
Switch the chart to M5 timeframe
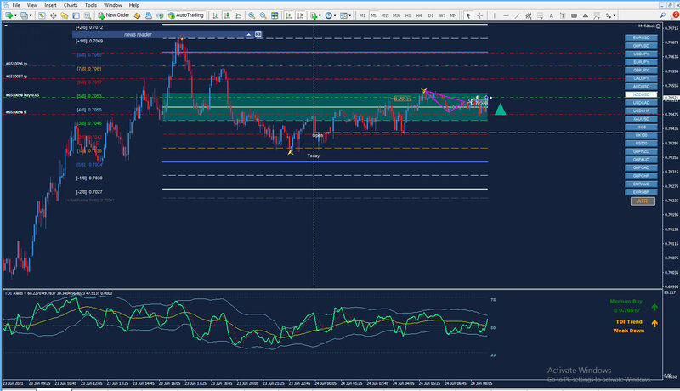click(374, 15)
